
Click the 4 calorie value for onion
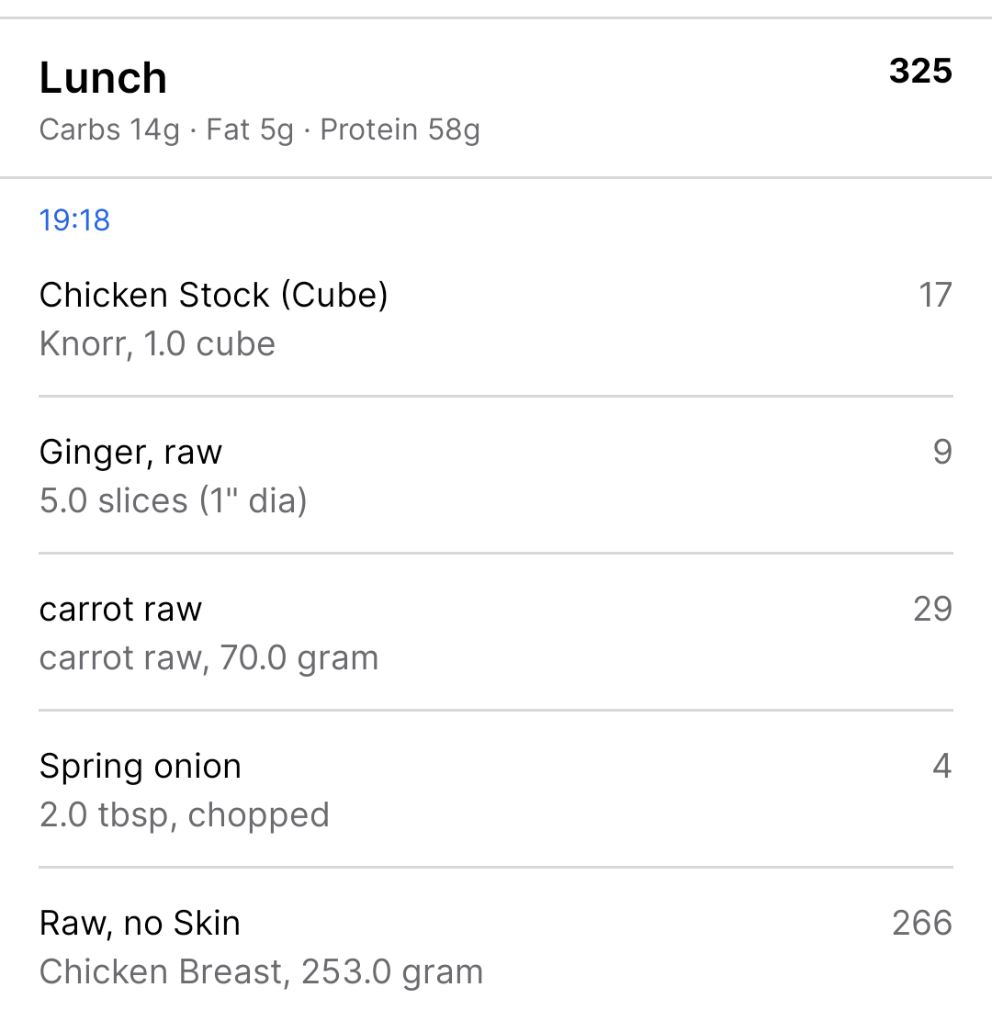pyautogui.click(x=942, y=766)
